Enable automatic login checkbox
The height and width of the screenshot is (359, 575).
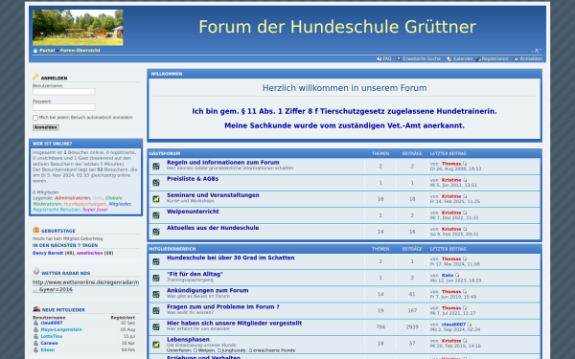tap(35, 118)
